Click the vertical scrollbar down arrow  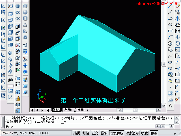click(x=163, y=105)
